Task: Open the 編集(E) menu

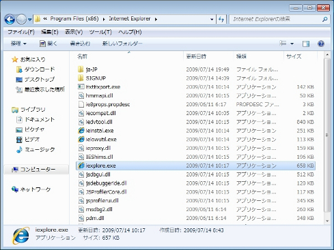Action: [x=50, y=32]
